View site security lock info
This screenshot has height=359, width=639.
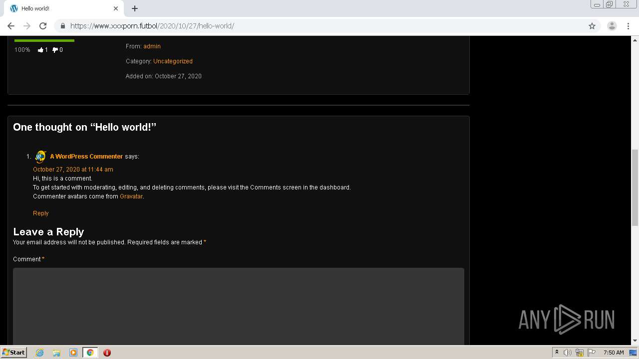[62, 26]
